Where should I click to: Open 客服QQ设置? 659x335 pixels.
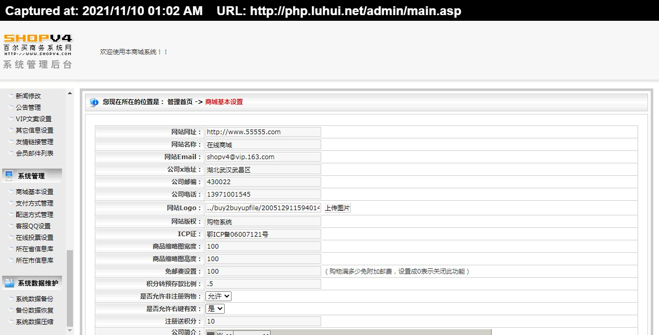(x=33, y=226)
